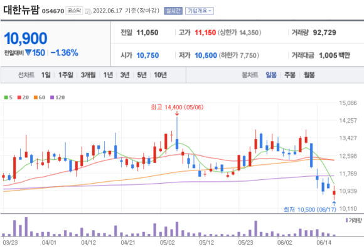
Task: Switch to 주봉 weekly candle chart
Action: [290, 75]
